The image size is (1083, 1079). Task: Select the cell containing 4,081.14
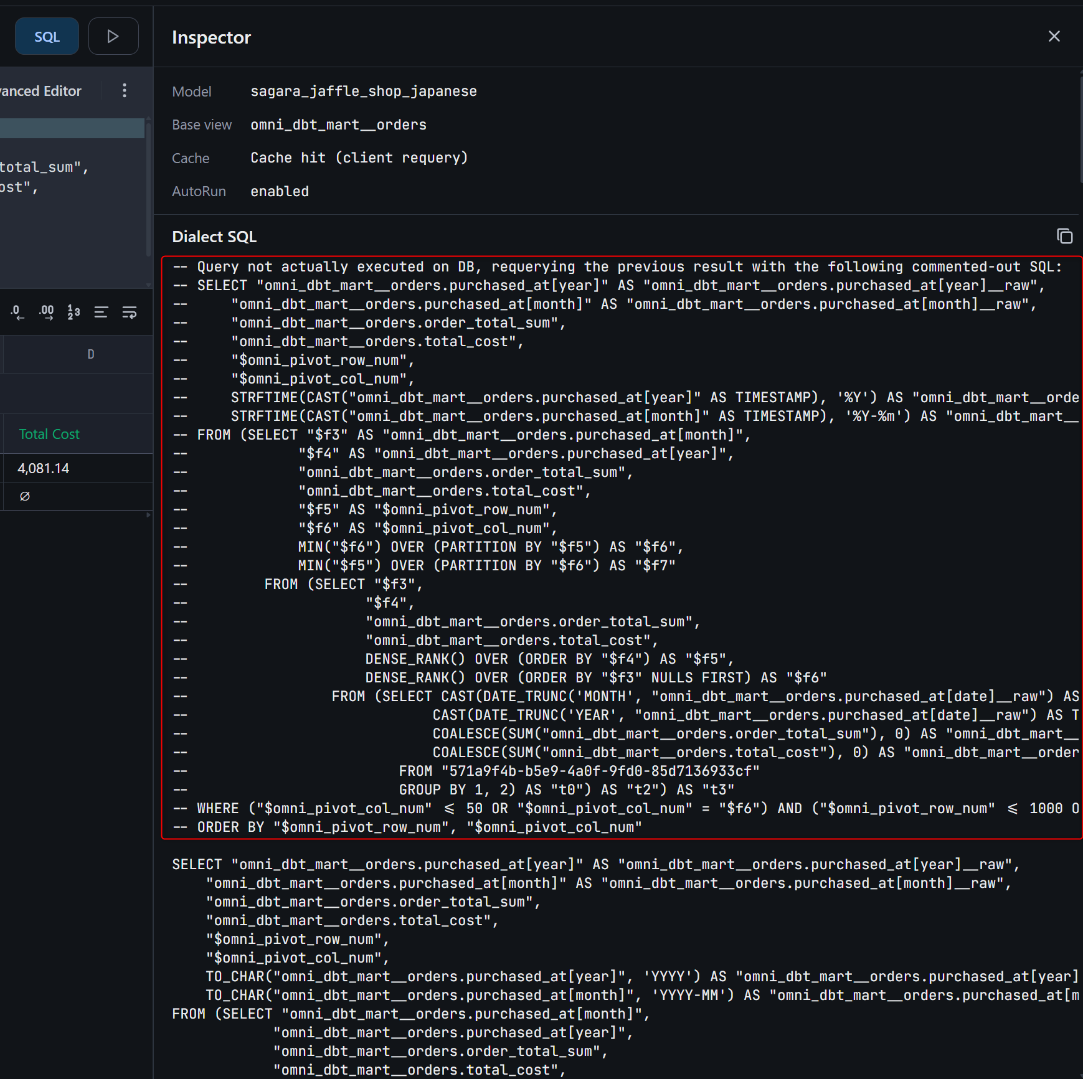44,468
